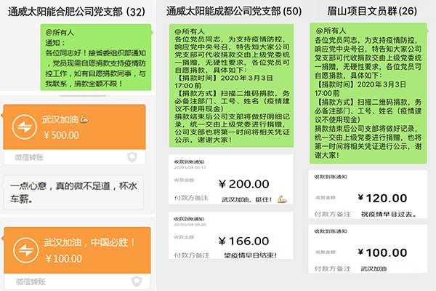Open the 通威太阳能成都公司党支部 group title
The height and width of the screenshot is (291, 436).
(223, 11)
